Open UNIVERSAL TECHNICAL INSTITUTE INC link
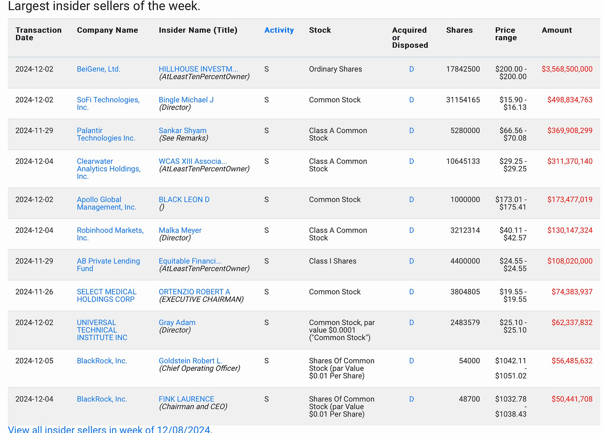 point(102,330)
